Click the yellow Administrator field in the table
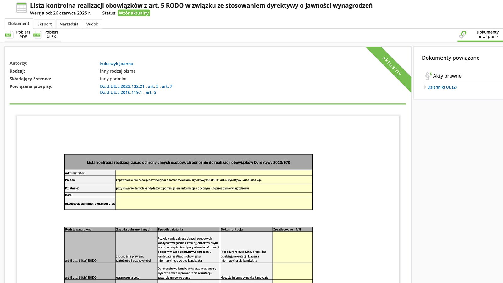The image size is (503, 283). (x=214, y=173)
